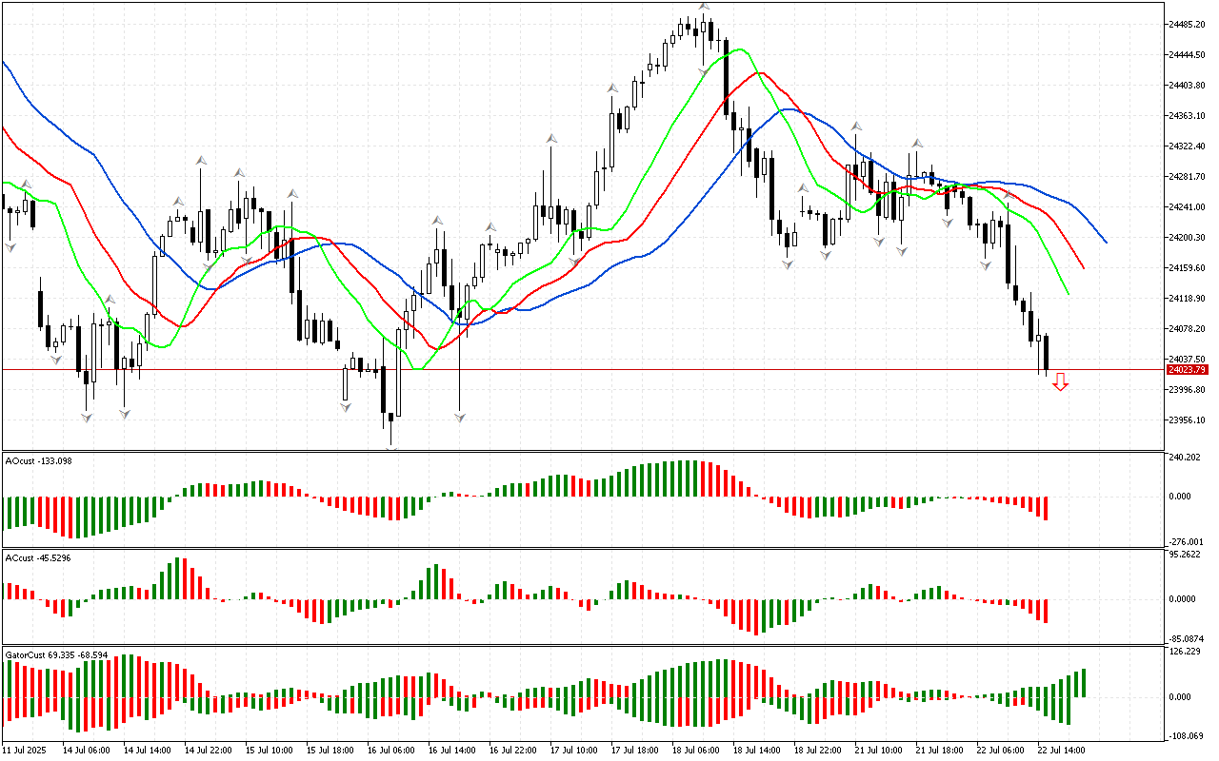Image resolution: width=1219 pixels, height=761 pixels.
Task: Select the GatorCust indicator label
Action: point(56,655)
